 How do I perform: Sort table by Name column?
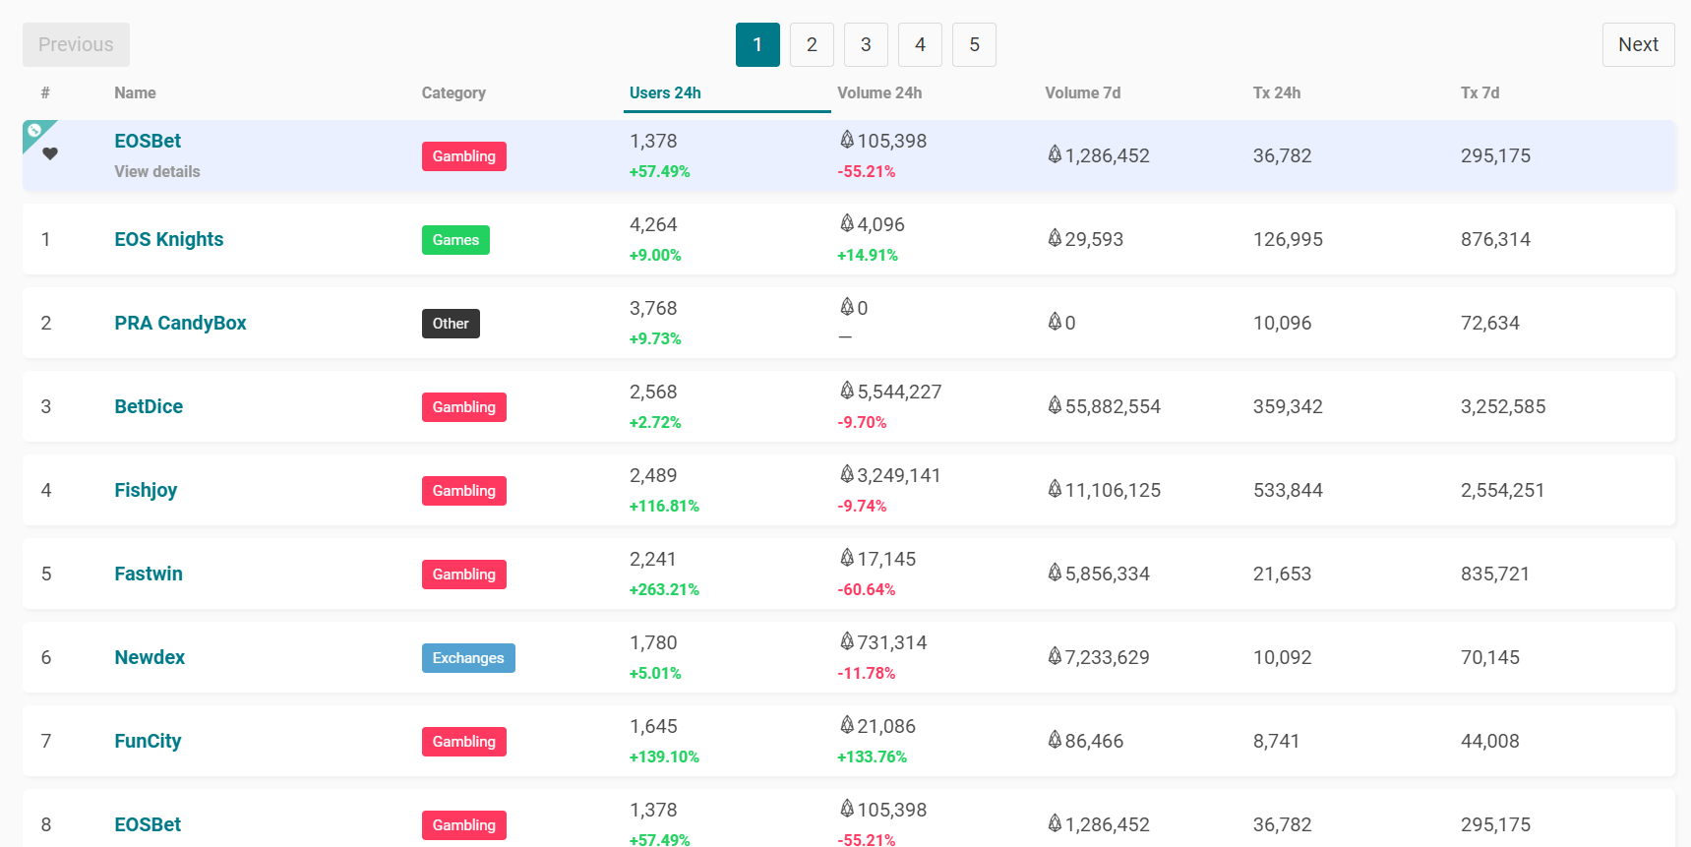[x=135, y=92]
